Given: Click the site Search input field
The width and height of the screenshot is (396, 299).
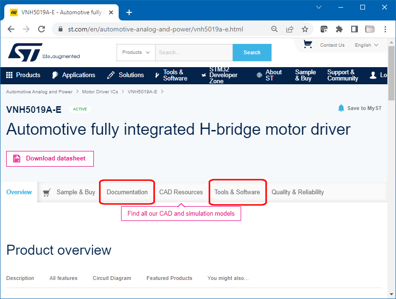Looking at the screenshot, I should click(x=194, y=52).
